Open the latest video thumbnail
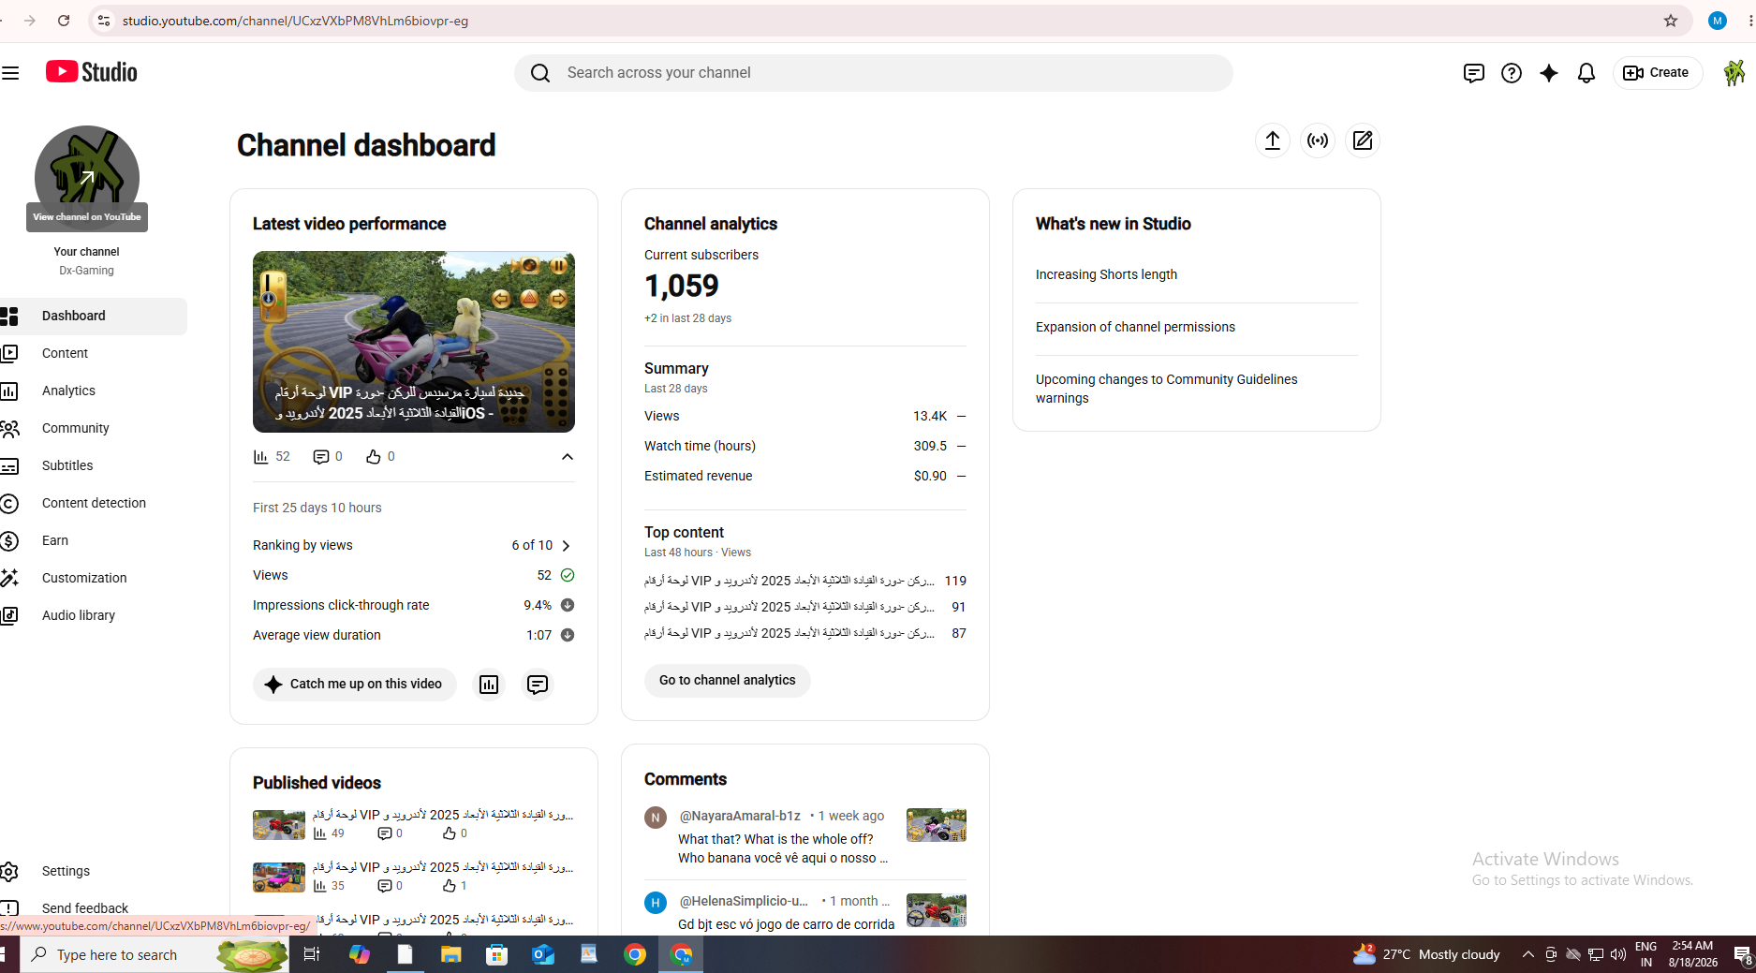The image size is (1756, 973). point(414,342)
